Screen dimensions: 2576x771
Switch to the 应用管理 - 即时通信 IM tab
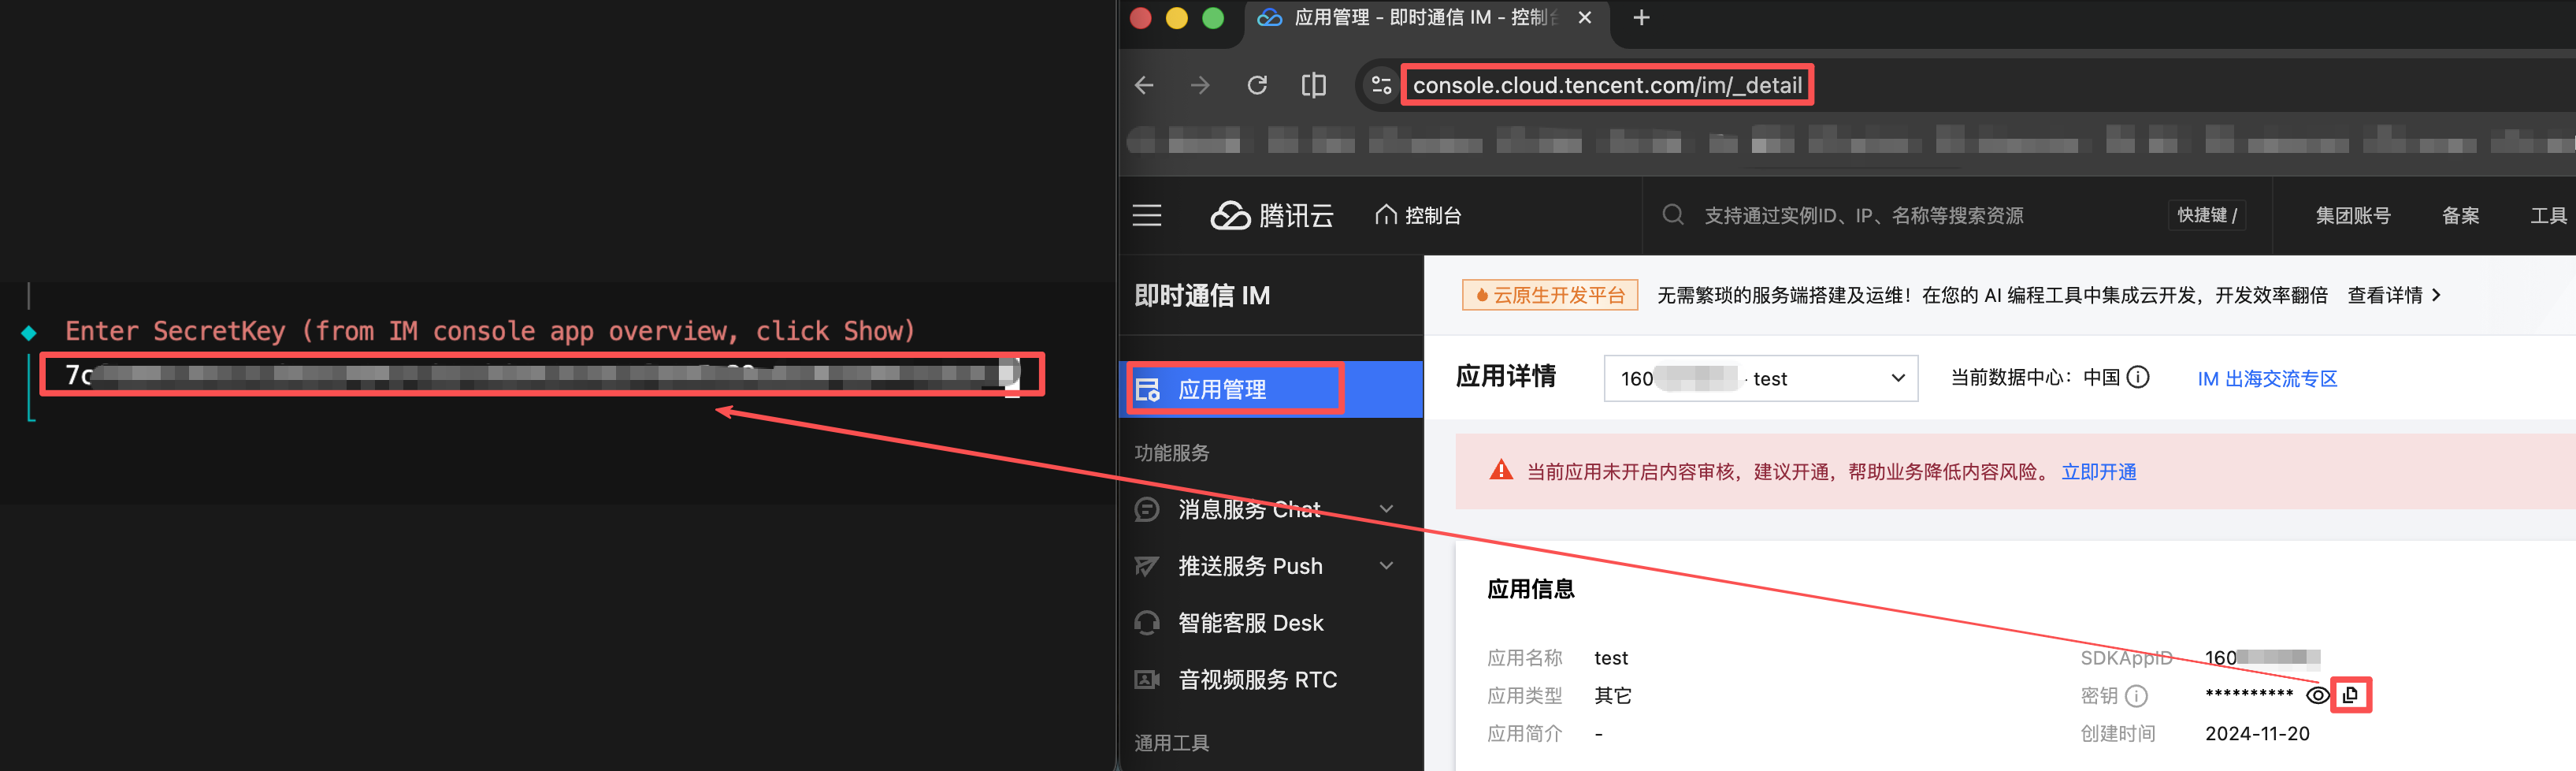click(x=1426, y=18)
